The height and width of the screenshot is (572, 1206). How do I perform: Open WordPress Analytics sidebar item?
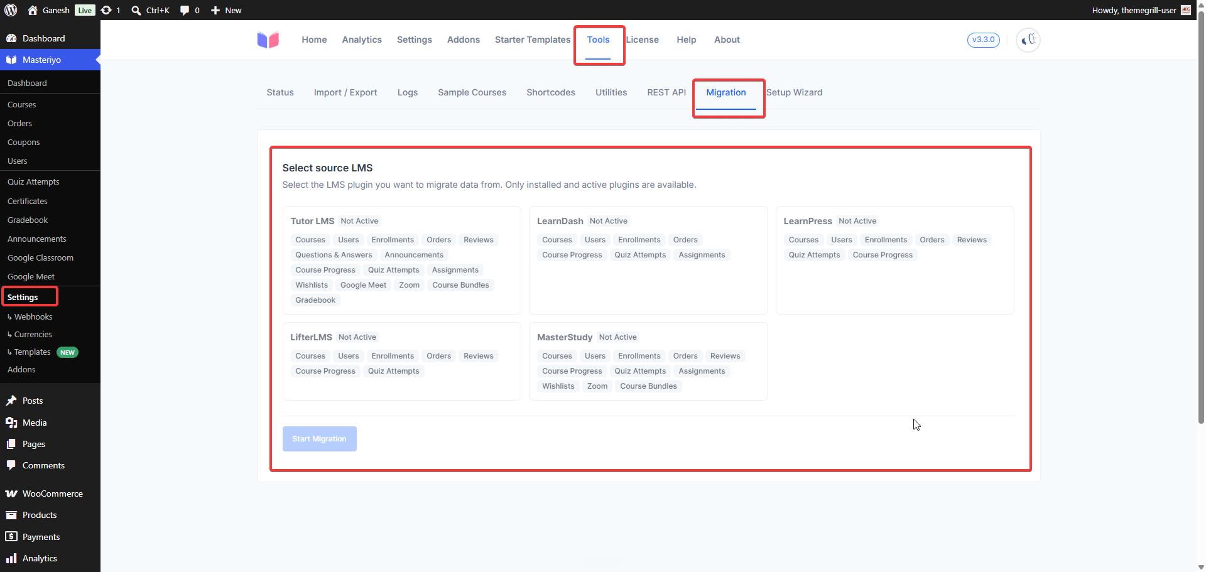coord(50,558)
